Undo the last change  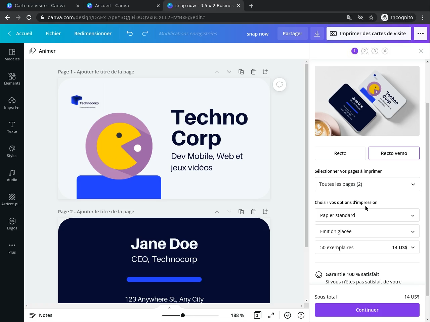130,34
